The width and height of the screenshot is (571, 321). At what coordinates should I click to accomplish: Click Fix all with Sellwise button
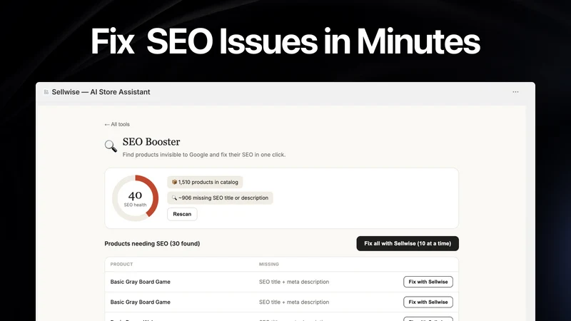pos(408,243)
